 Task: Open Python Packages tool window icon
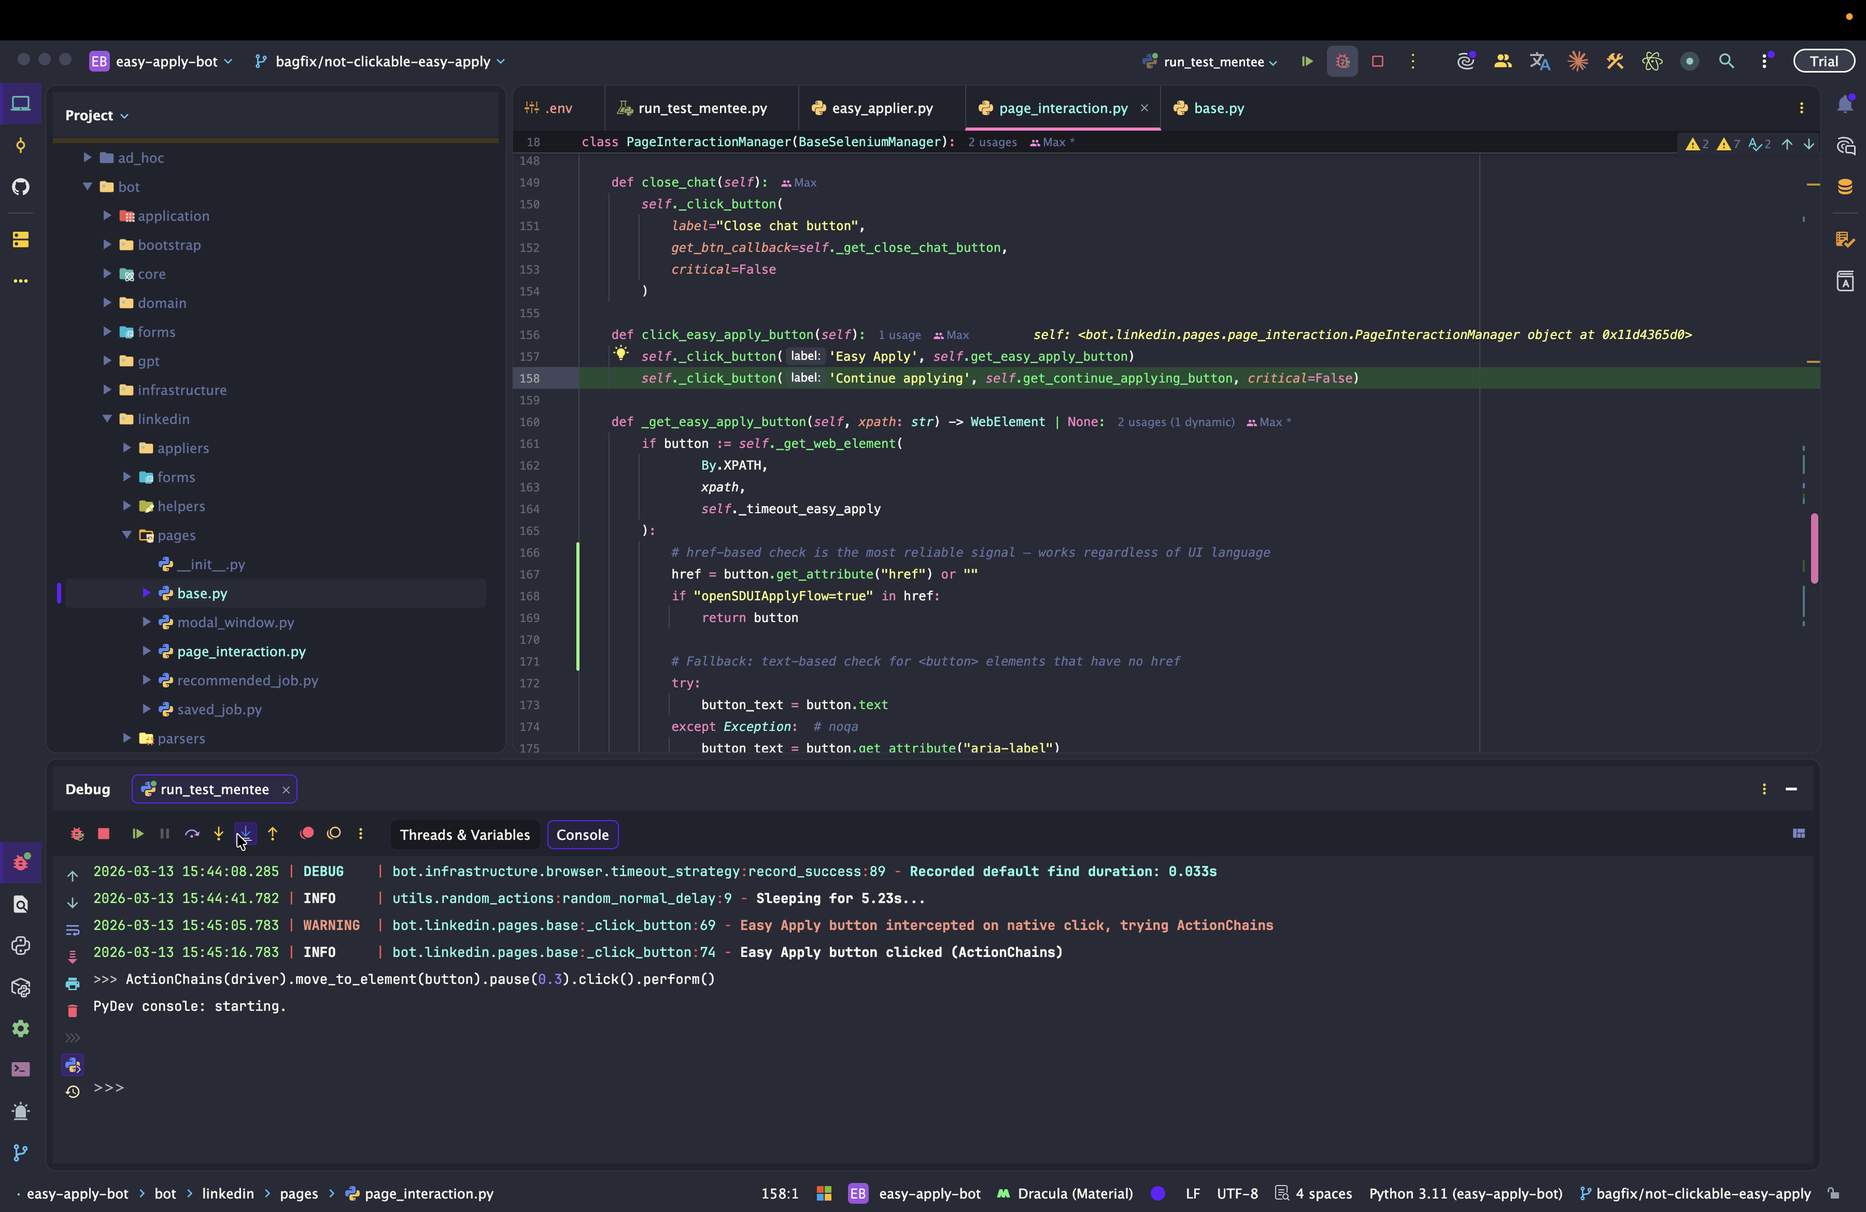point(21,988)
